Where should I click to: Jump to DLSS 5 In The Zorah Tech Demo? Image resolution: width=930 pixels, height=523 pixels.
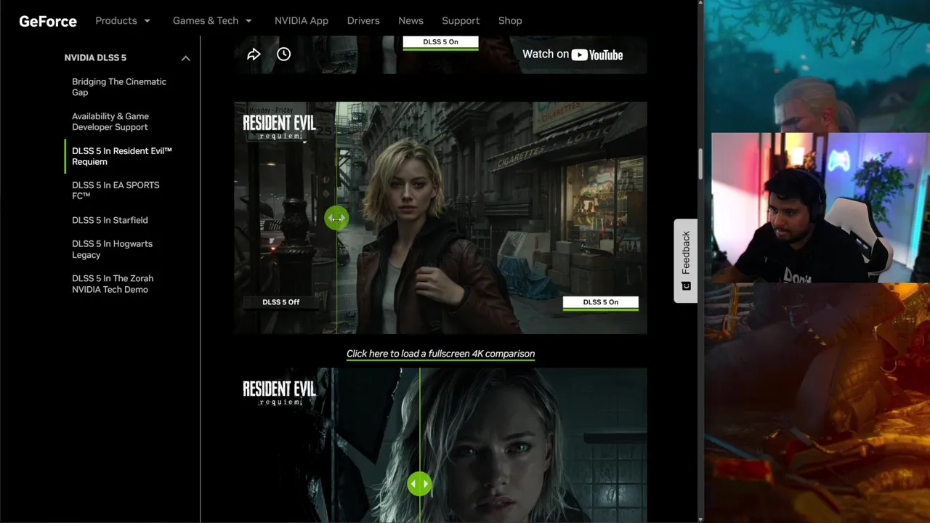click(x=113, y=284)
